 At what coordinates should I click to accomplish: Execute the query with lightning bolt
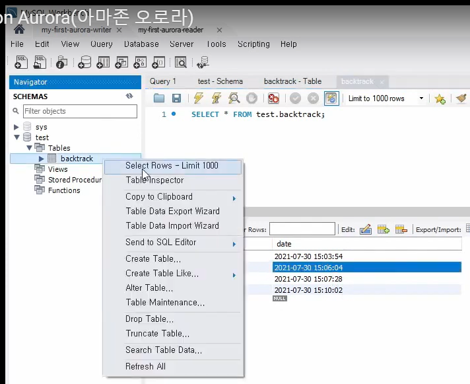coord(198,98)
